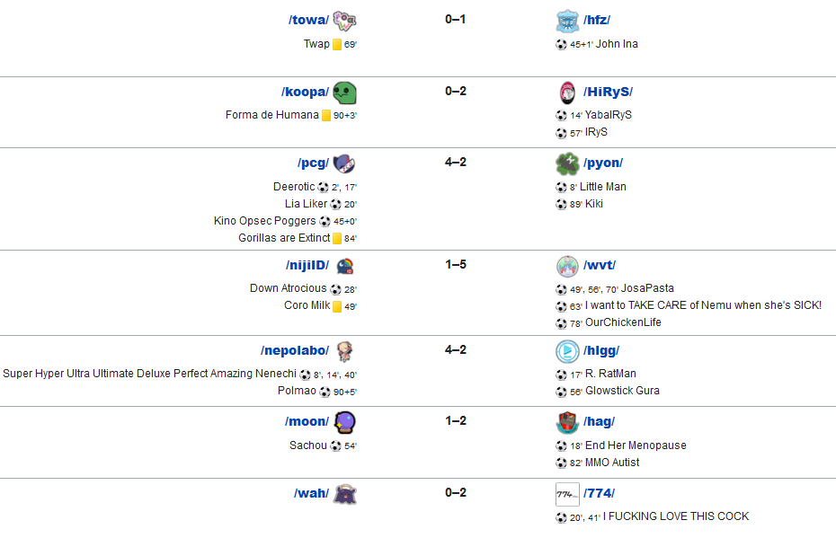Open the /nepolabo/ team link
Viewport: 836px width, 538px height.
click(x=295, y=350)
